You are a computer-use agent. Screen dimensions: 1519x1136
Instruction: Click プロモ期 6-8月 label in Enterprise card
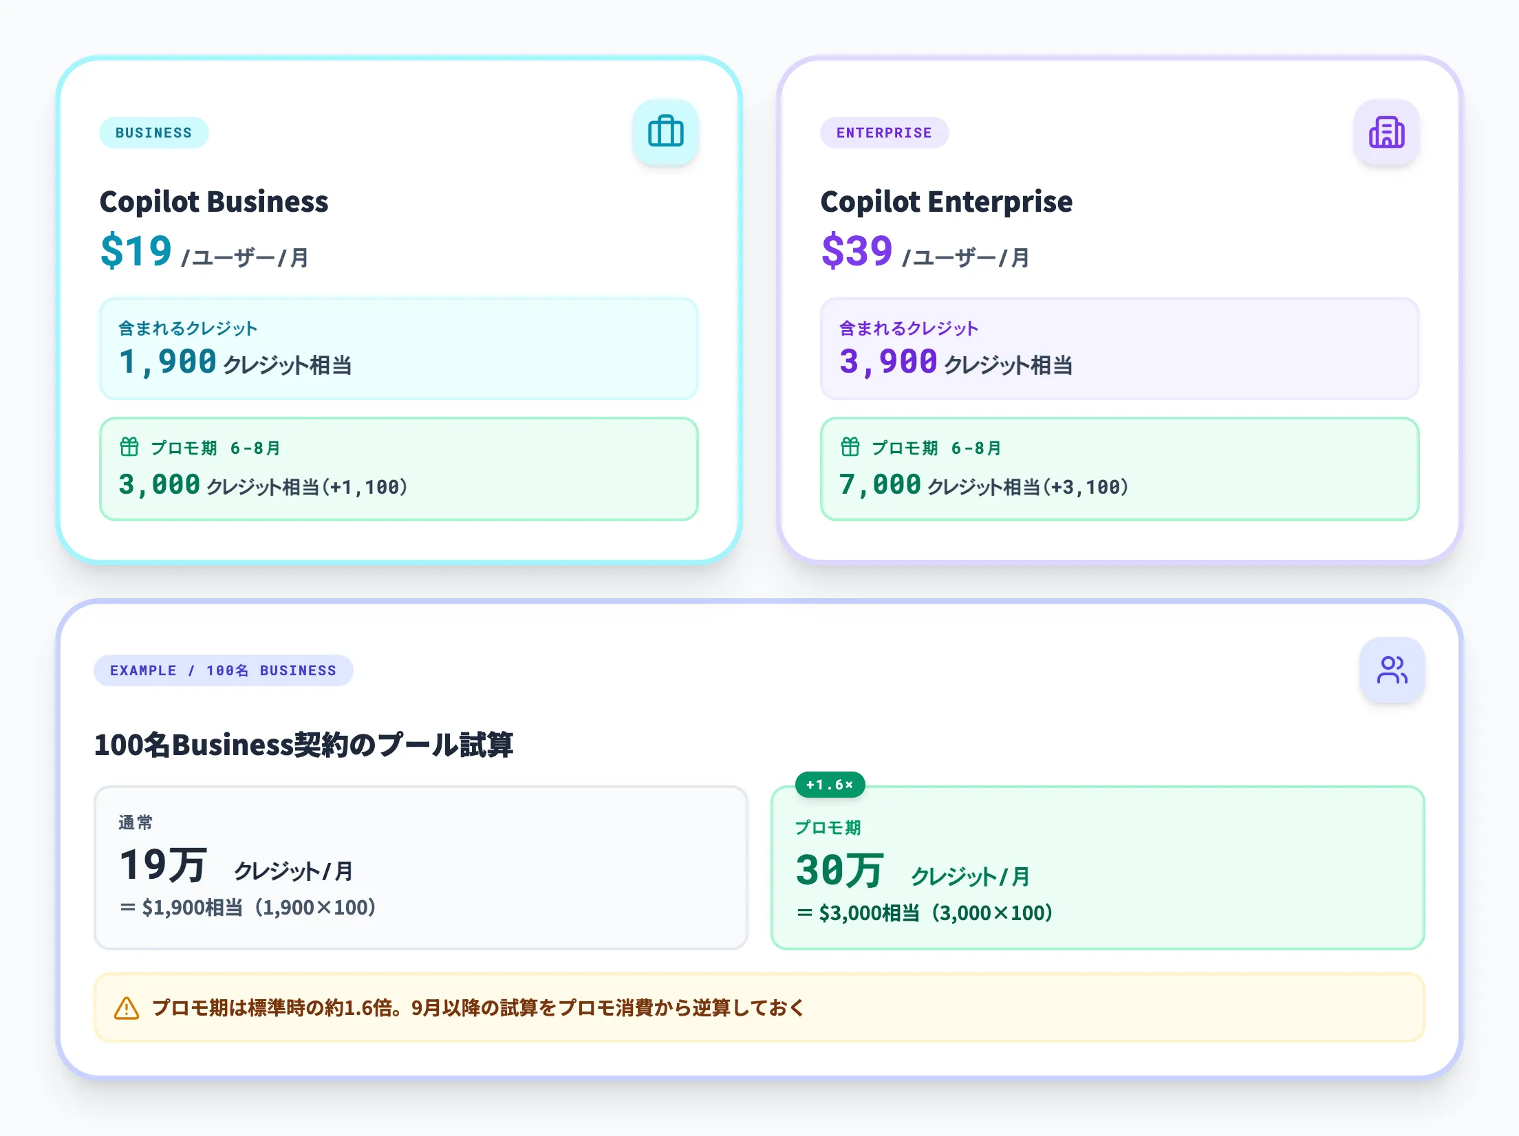(936, 448)
